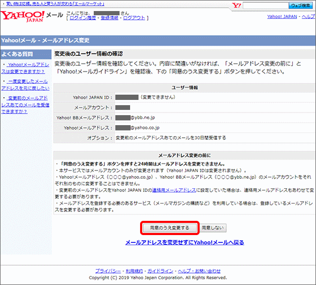The width and height of the screenshot is (316, 285).
Task: Open FAQ '変更前のメールアドレスあてのメールを受信できますか?'
Action: click(25, 104)
